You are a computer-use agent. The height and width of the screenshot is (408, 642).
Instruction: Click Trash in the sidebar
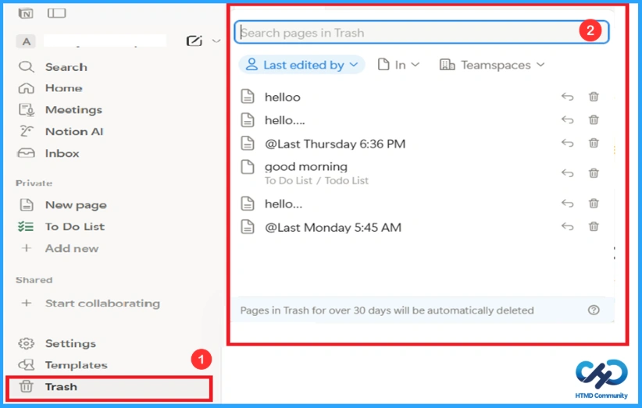[x=109, y=387]
